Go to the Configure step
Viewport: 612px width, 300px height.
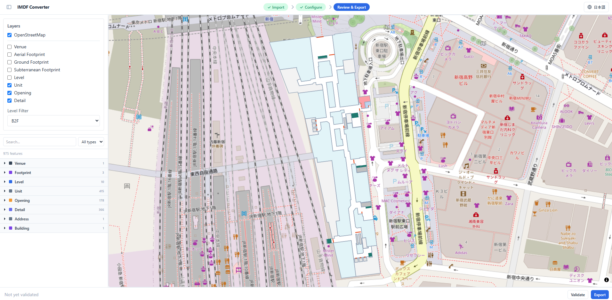[x=311, y=7]
